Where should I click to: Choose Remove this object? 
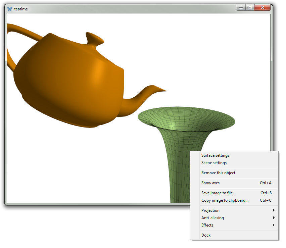pos(218,173)
